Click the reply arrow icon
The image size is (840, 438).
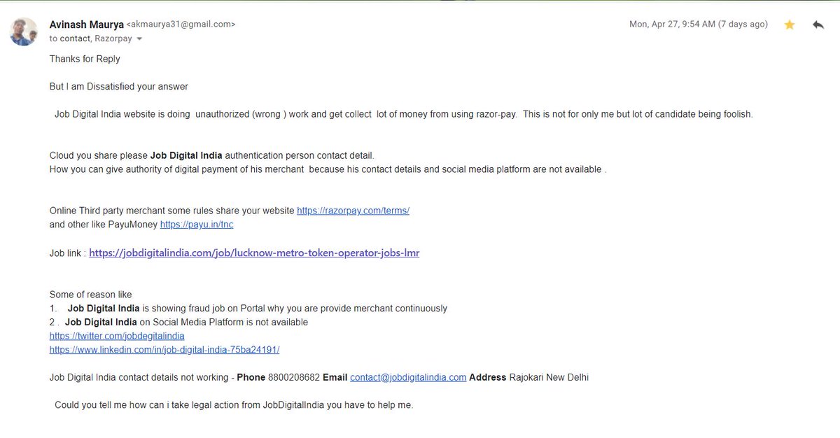[818, 24]
